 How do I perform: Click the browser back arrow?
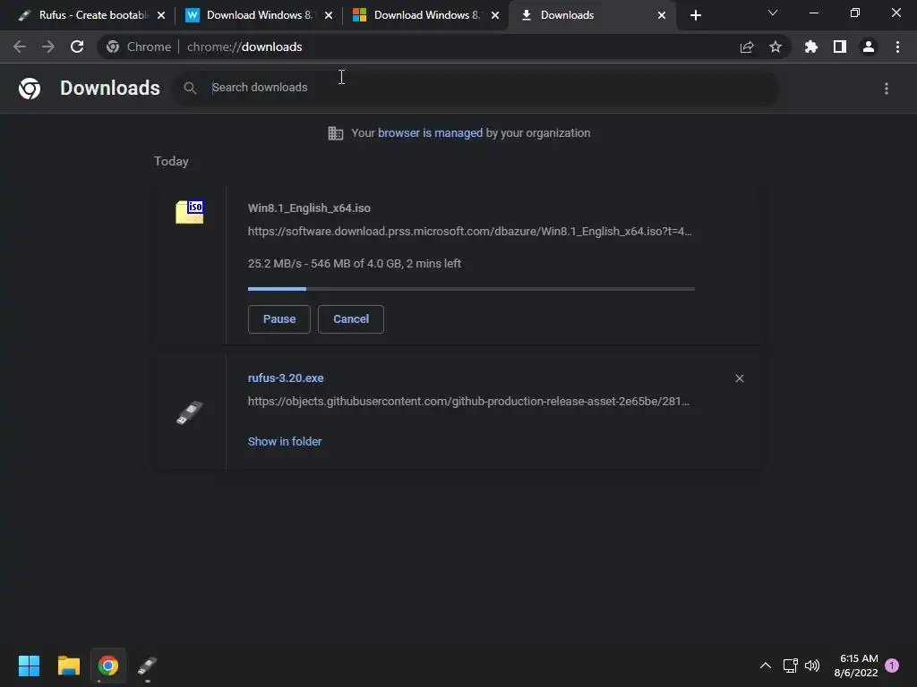tap(20, 47)
